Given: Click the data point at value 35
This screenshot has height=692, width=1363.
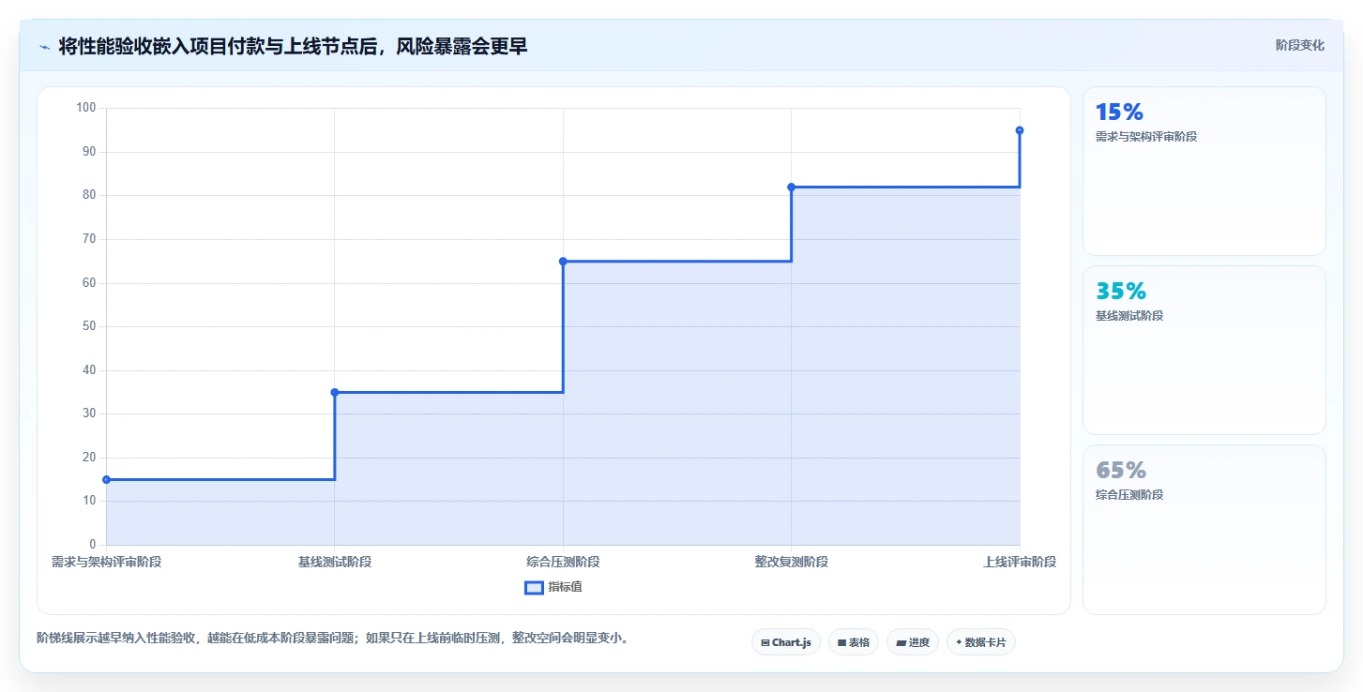Looking at the screenshot, I should click(335, 392).
